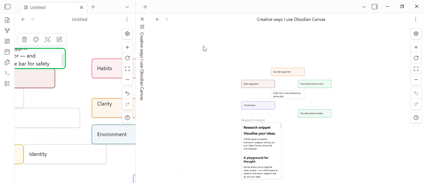Click the Creative ways pane title
The image size is (424, 183).
coord(291,19)
